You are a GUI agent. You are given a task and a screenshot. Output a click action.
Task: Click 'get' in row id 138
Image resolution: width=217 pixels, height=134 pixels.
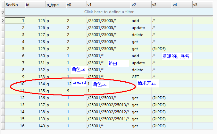point(135,112)
